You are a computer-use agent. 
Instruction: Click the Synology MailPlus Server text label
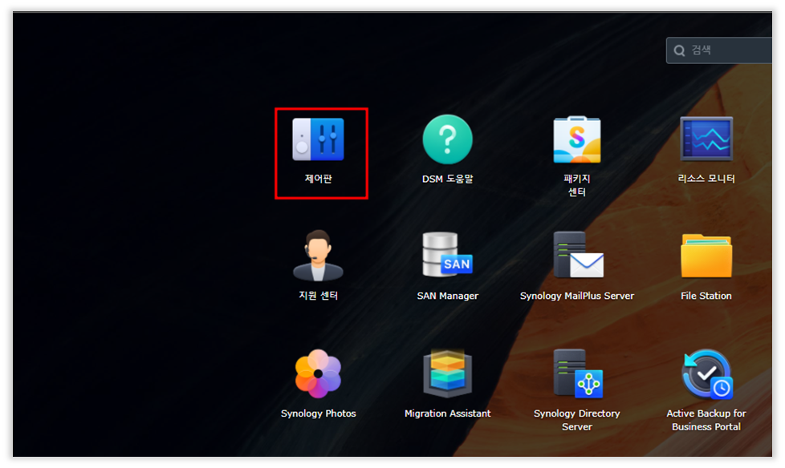pyautogui.click(x=577, y=296)
